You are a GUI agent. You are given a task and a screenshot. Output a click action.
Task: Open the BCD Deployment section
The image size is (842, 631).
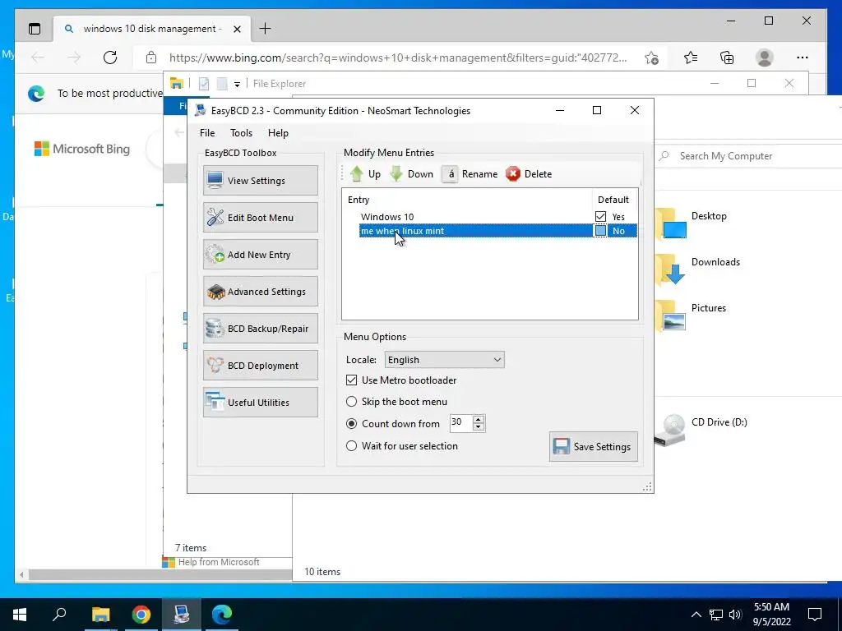pos(261,366)
